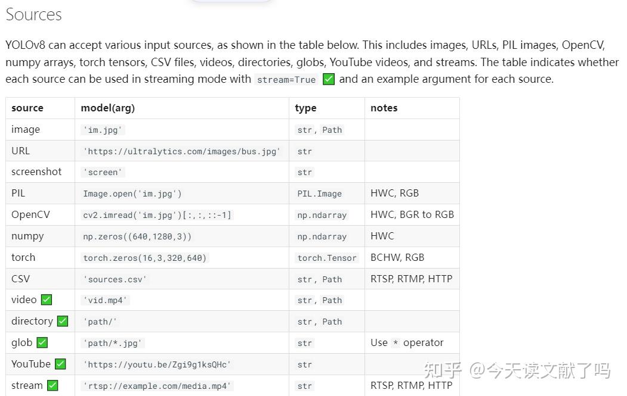Viewport: 627px width, 396px height.
Task: Click the 'type' column header
Action: [x=305, y=108]
